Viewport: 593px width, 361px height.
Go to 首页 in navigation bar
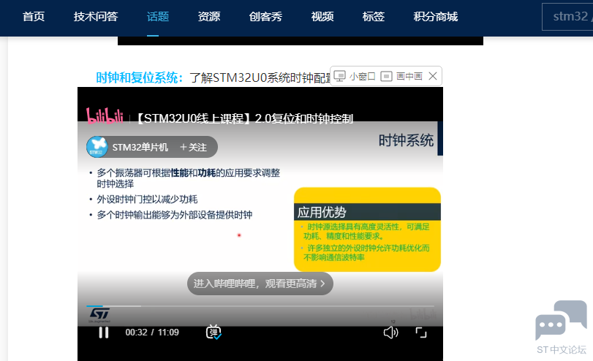tap(34, 17)
